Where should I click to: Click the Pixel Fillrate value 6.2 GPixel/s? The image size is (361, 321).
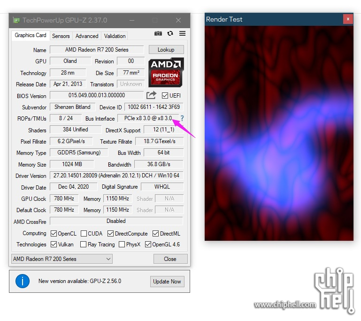click(71, 141)
